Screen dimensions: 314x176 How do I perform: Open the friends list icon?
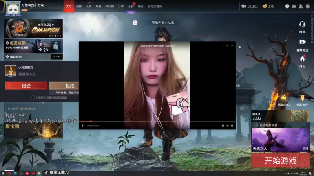point(301,6)
